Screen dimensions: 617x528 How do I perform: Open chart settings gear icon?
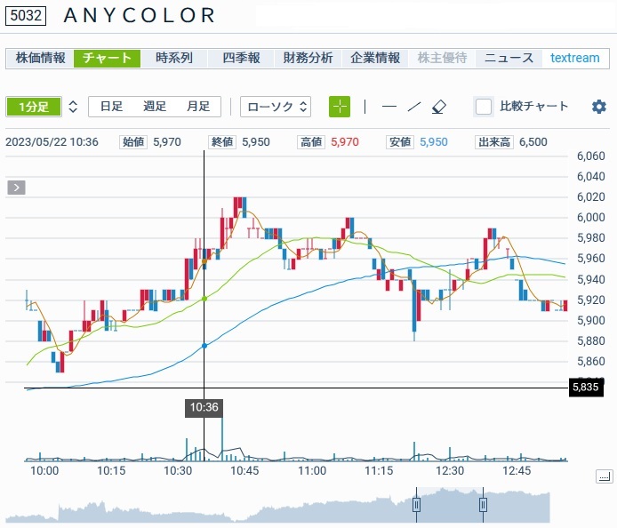(598, 107)
